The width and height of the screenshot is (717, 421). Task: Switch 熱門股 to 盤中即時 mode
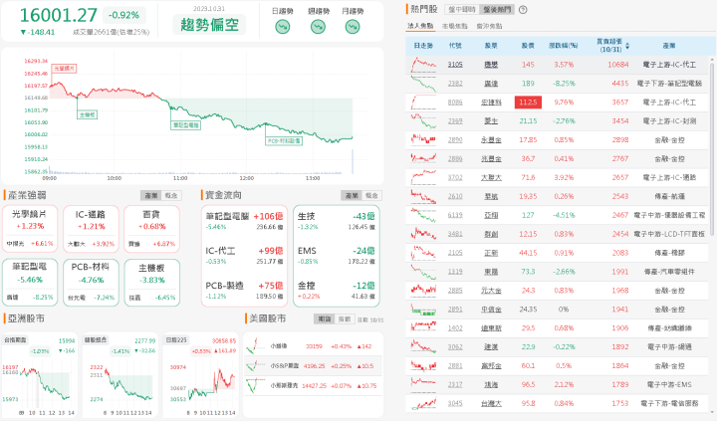(462, 10)
